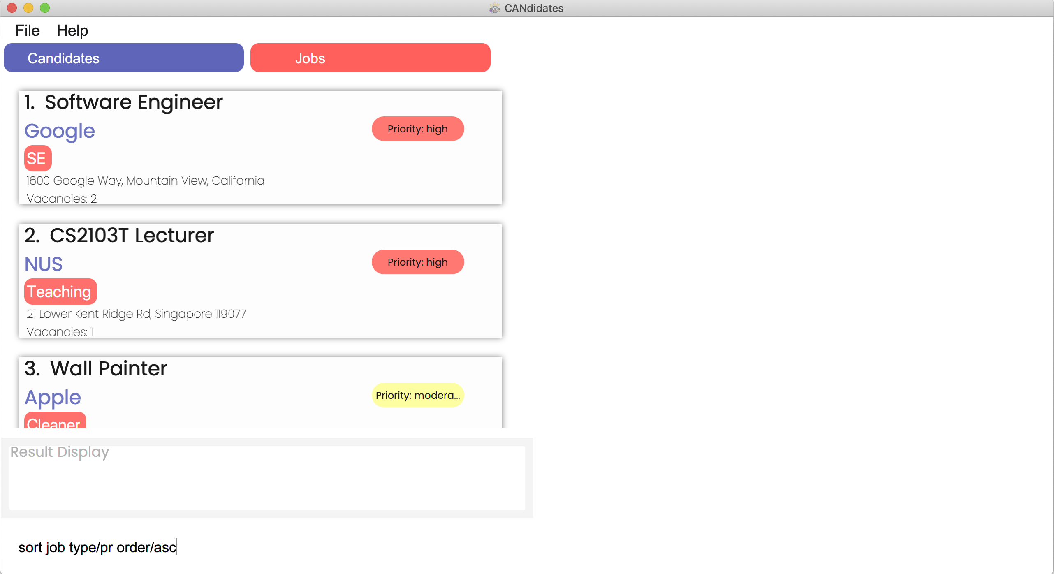The height and width of the screenshot is (574, 1054).
Task: Click inside the Result Display box
Action: pyautogui.click(x=267, y=478)
